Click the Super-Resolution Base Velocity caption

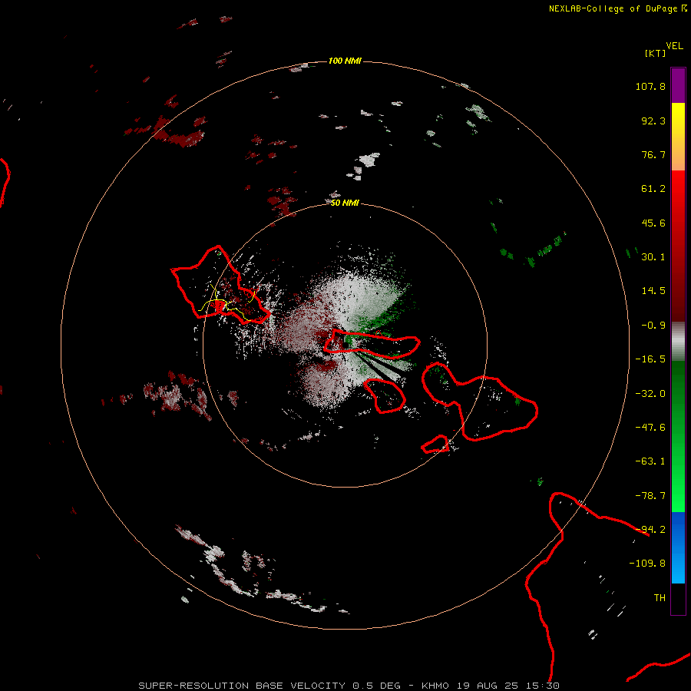pos(349,686)
